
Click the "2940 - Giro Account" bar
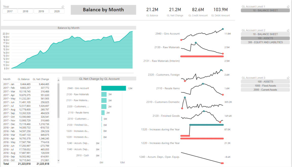point(113,88)
